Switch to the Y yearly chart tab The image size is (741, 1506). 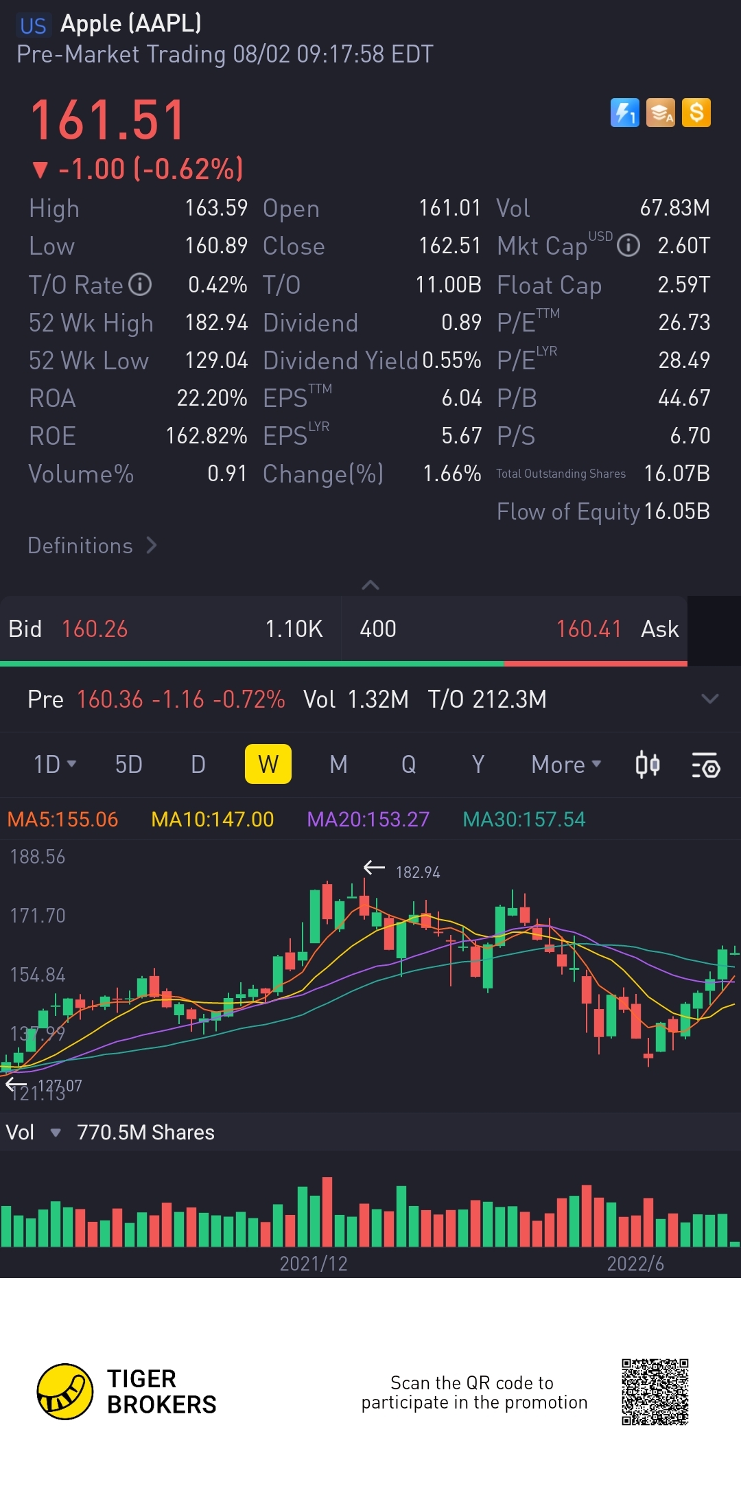pyautogui.click(x=478, y=764)
